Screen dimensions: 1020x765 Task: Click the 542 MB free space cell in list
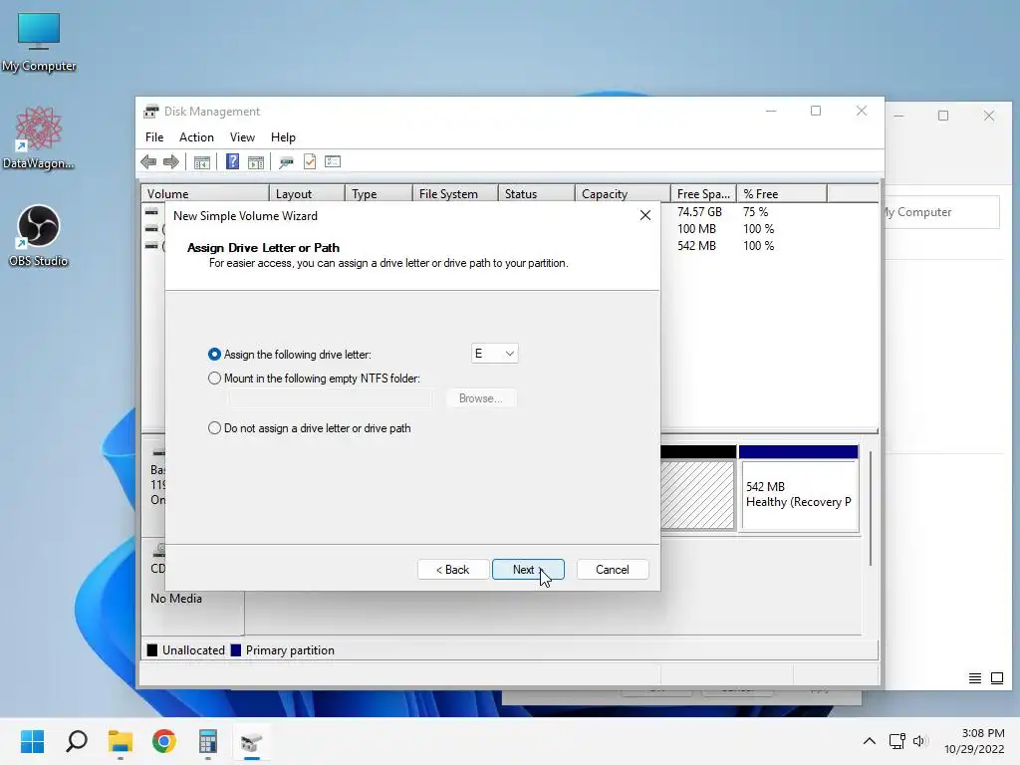pyautogui.click(x=696, y=246)
